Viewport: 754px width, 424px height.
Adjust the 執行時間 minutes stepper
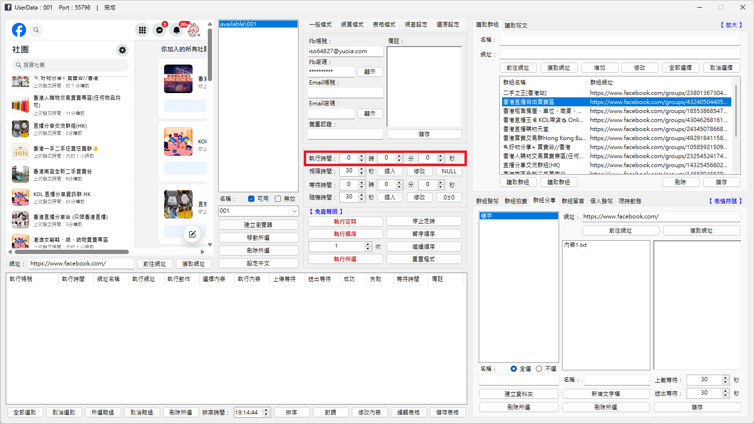pos(399,158)
